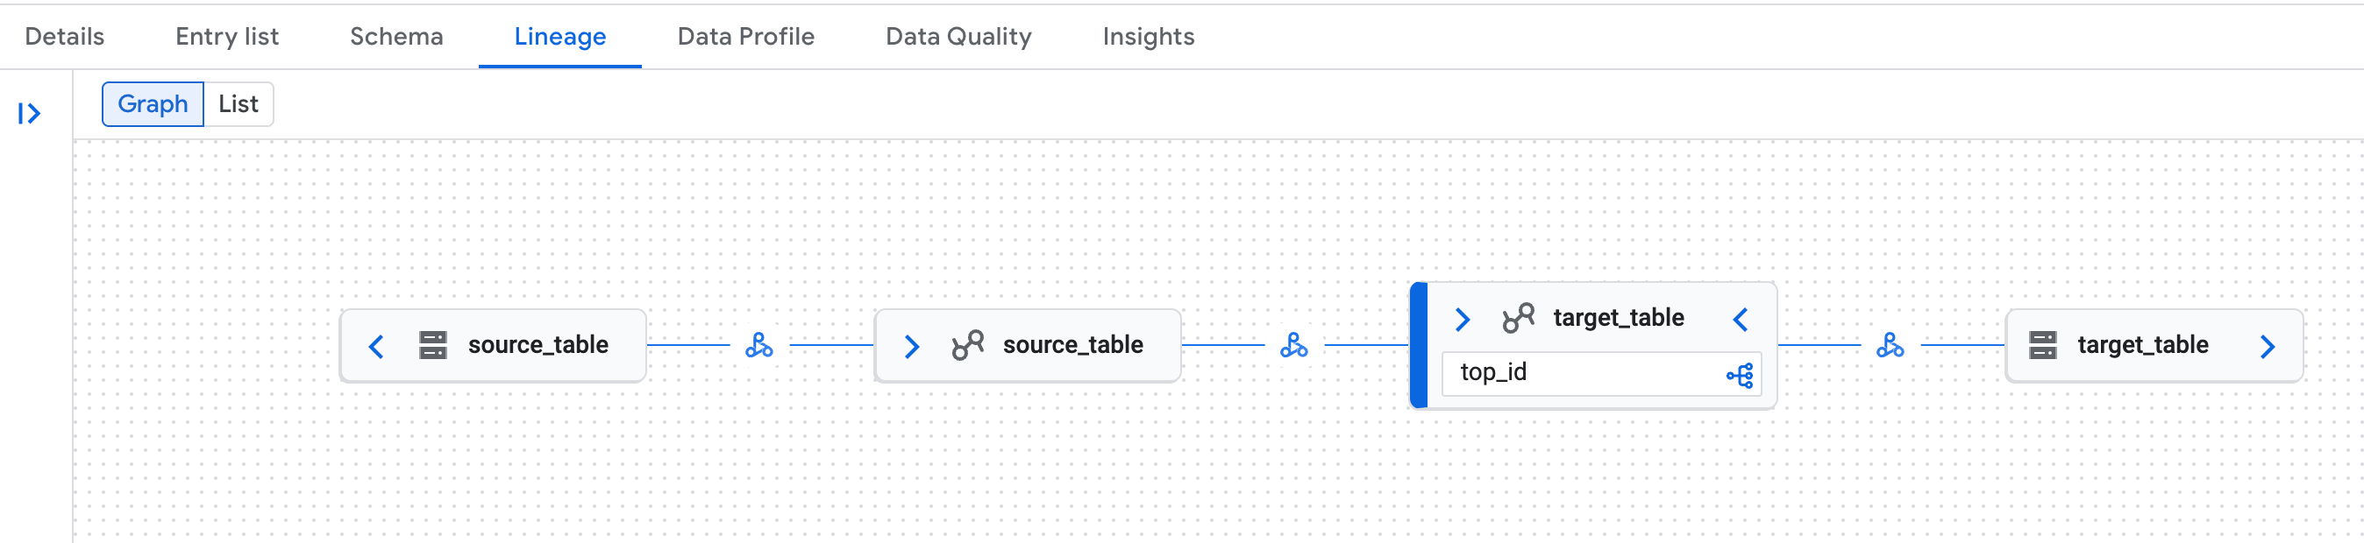Select the Graph view button
The width and height of the screenshot is (2364, 543).
pyautogui.click(x=153, y=103)
